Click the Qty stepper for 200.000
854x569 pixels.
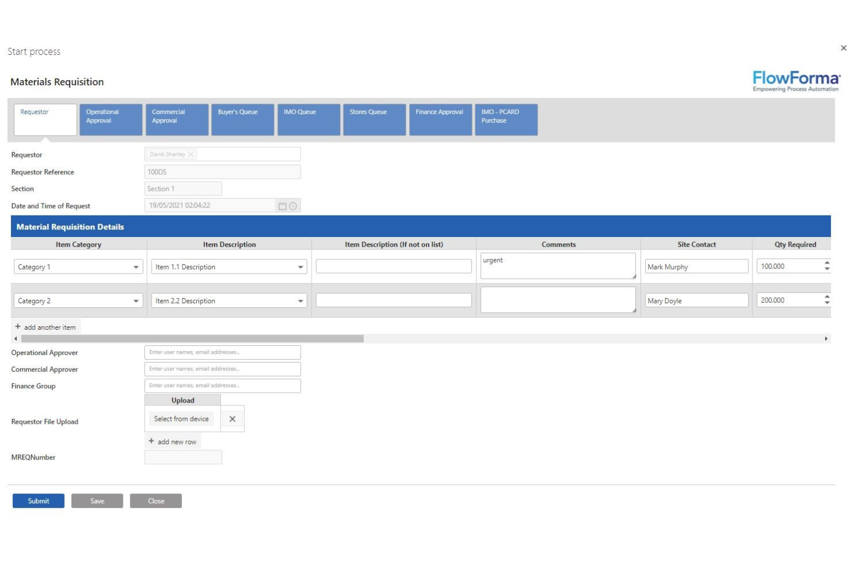pyautogui.click(x=827, y=300)
